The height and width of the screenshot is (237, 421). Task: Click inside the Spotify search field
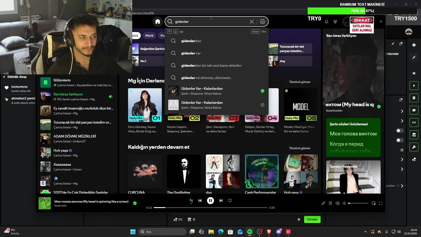coord(210,22)
